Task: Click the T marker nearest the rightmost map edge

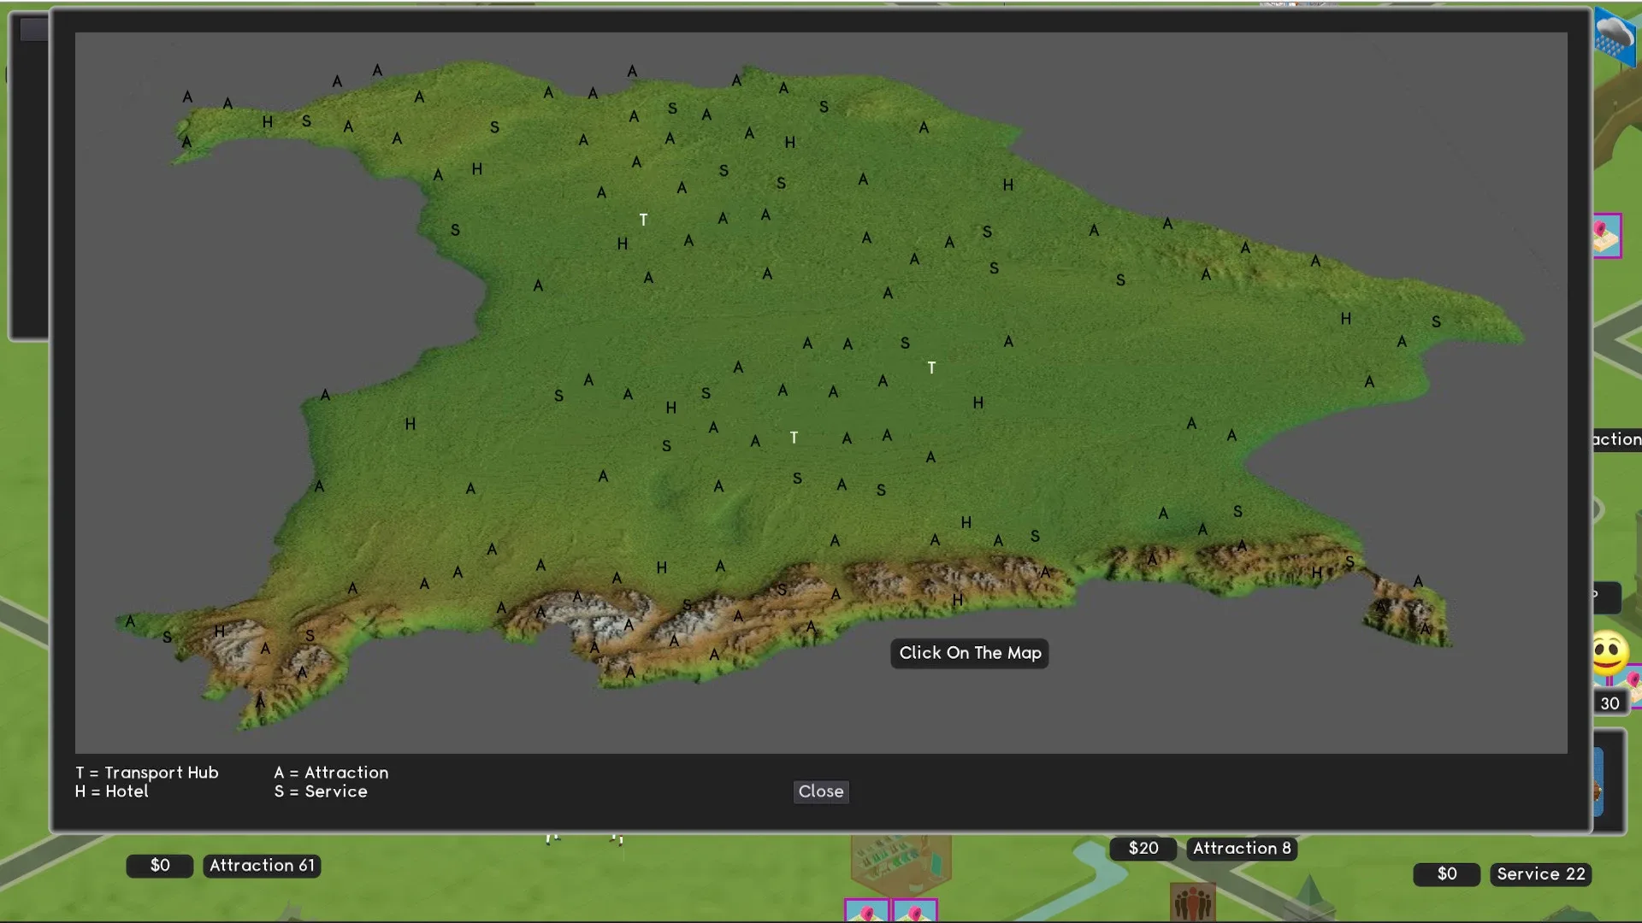Action: [x=931, y=367]
